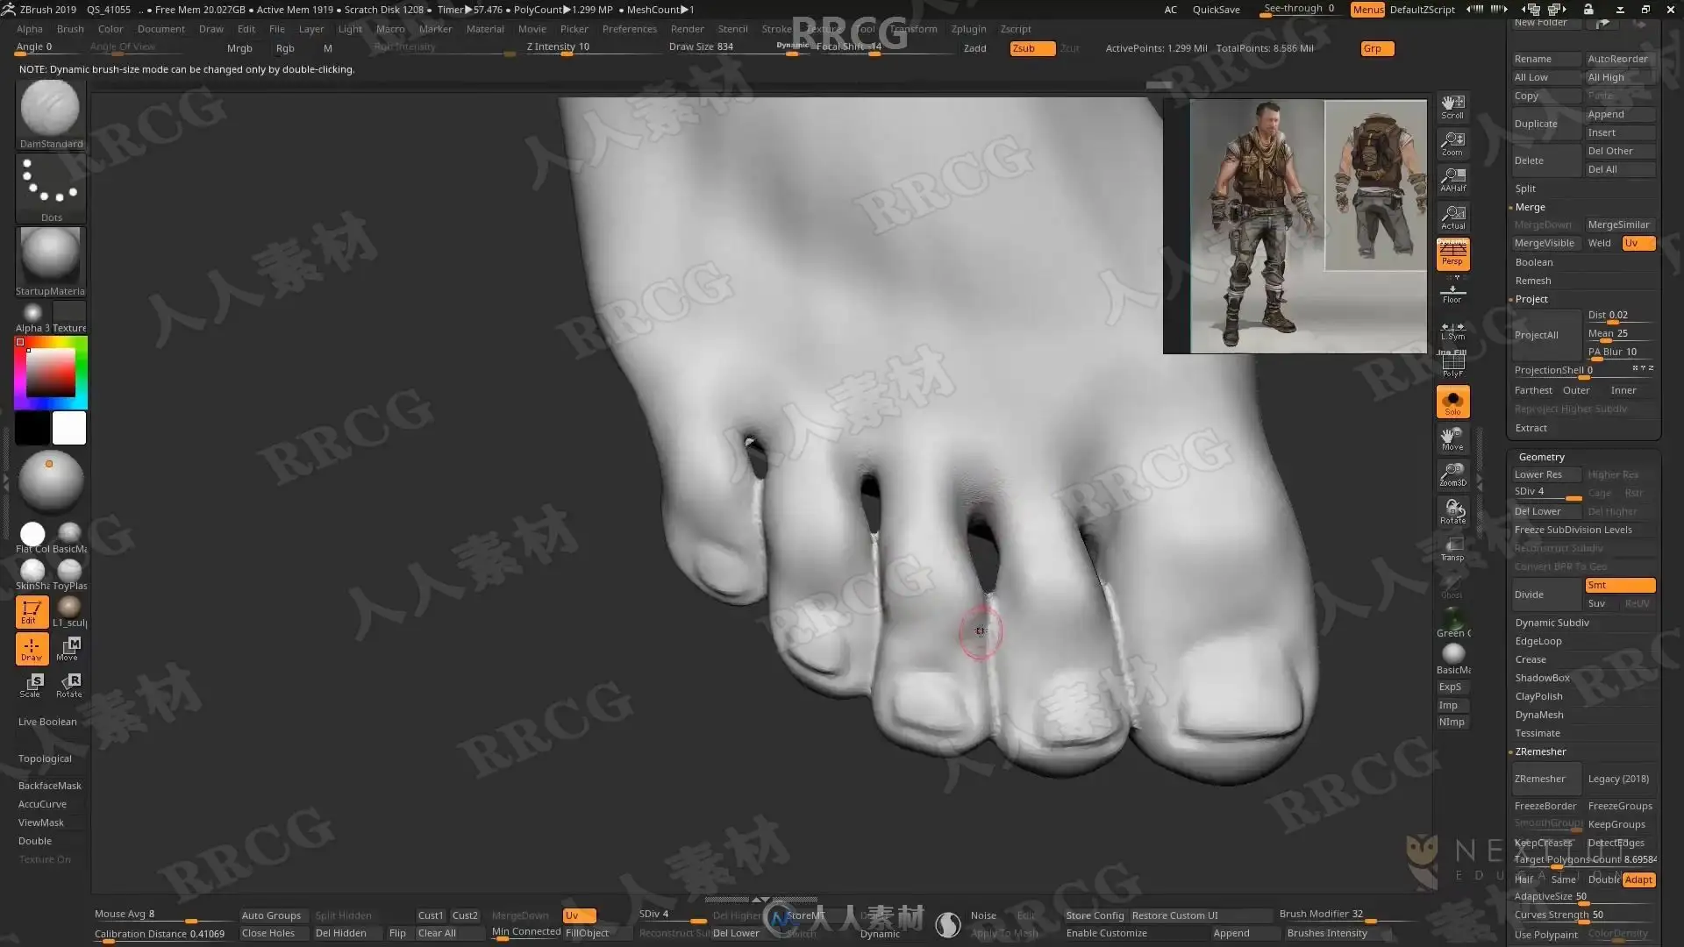The image size is (1684, 947).
Task: Toggle the Solo mode icon
Action: click(x=1452, y=402)
